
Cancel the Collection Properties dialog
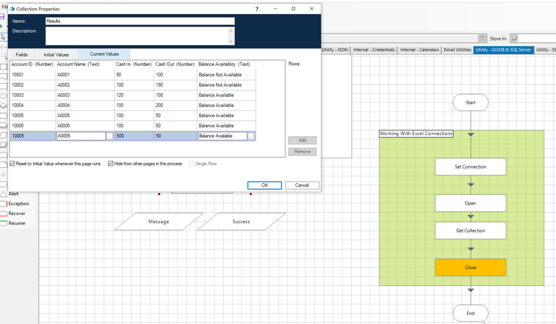(x=302, y=185)
